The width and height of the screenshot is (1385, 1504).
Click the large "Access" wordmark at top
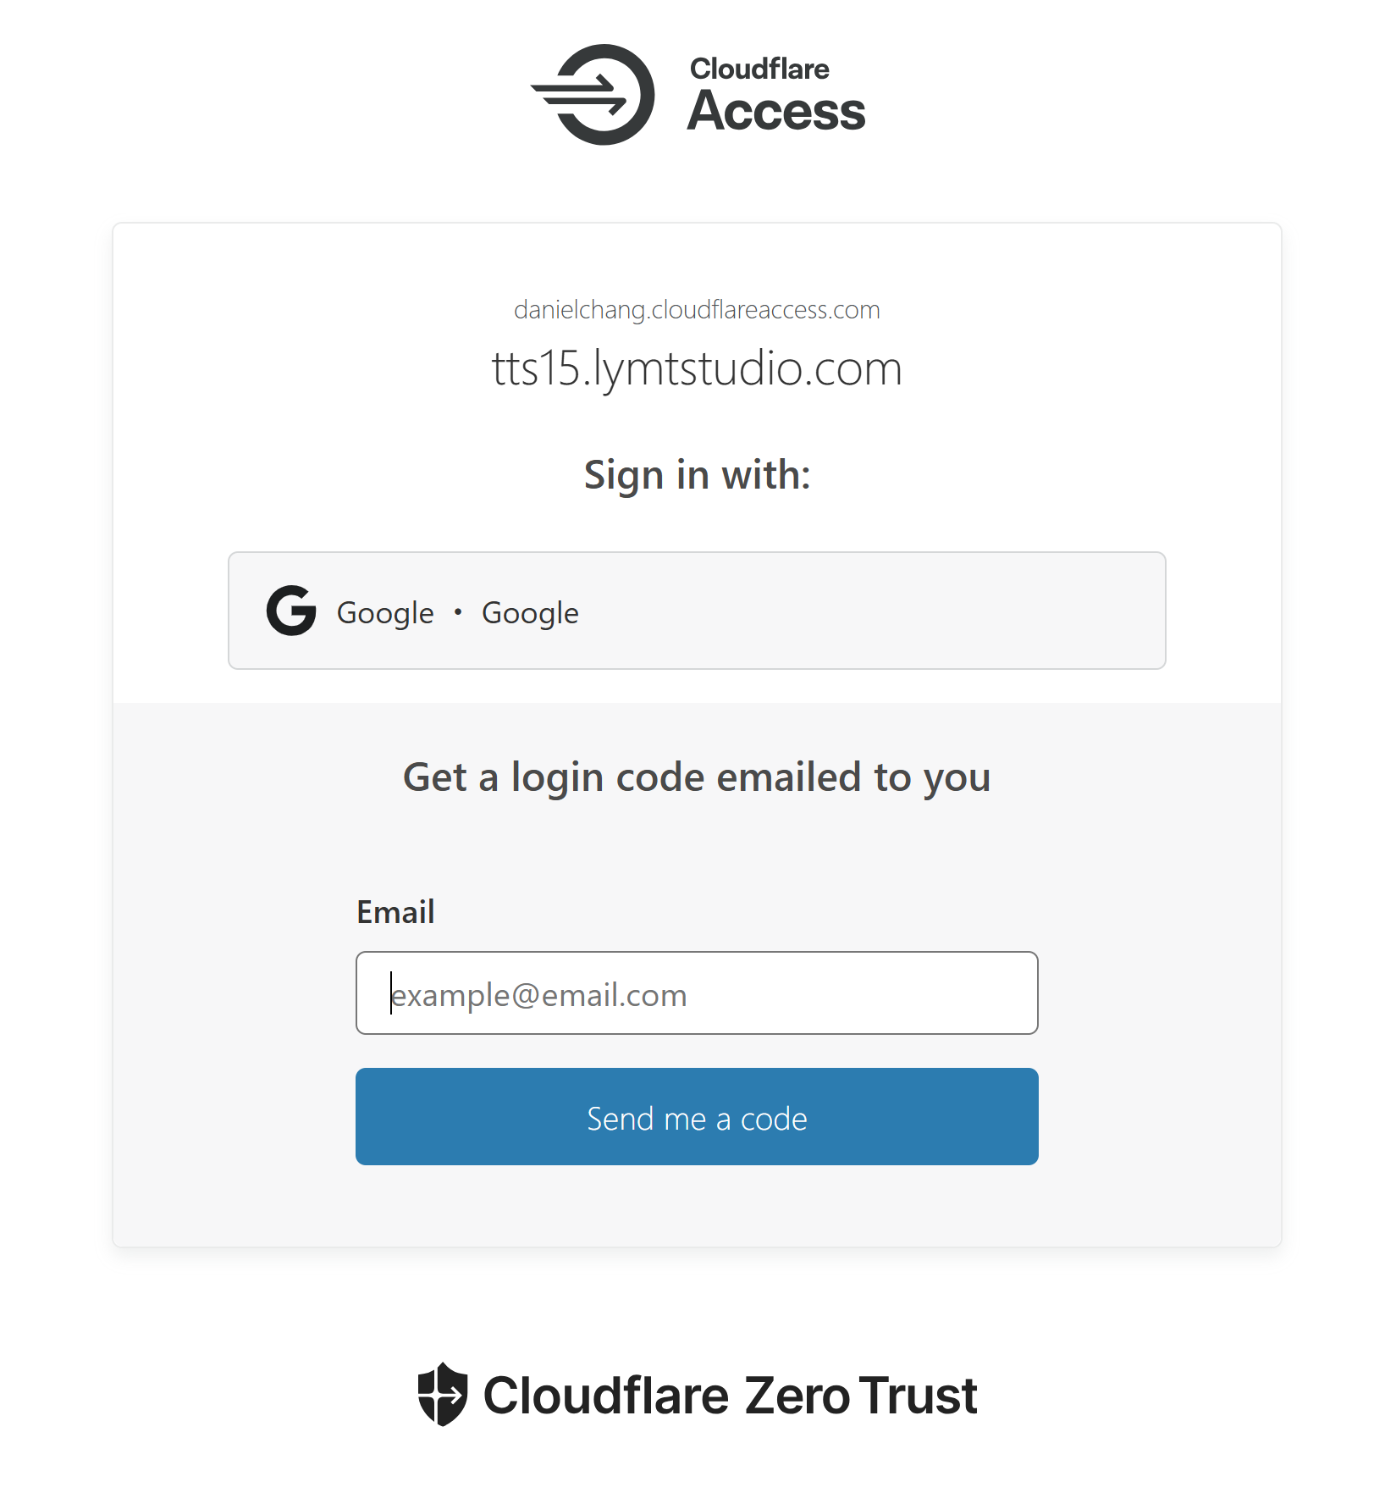coord(776,112)
